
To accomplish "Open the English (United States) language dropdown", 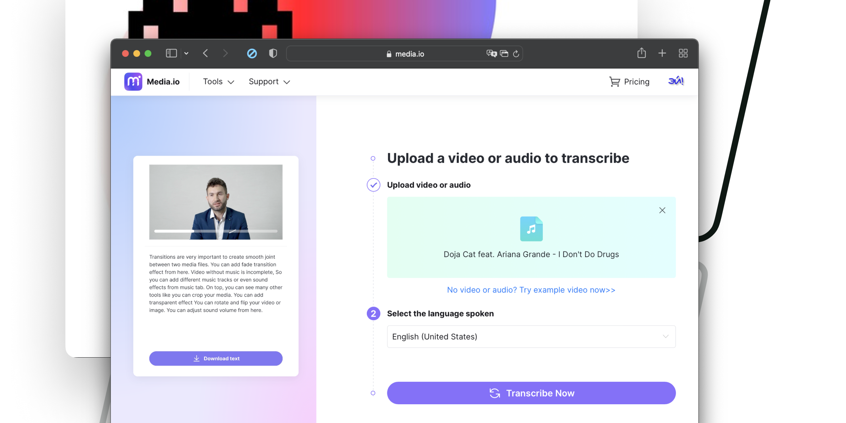I will [x=531, y=336].
